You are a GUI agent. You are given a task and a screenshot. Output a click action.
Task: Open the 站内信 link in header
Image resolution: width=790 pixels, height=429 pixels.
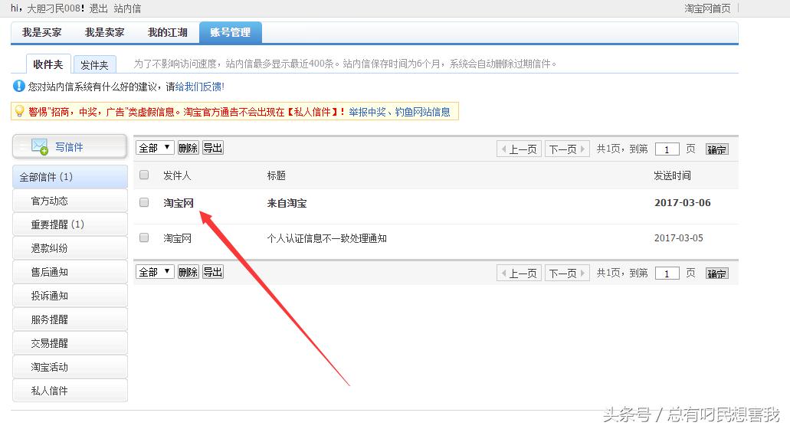(127, 8)
